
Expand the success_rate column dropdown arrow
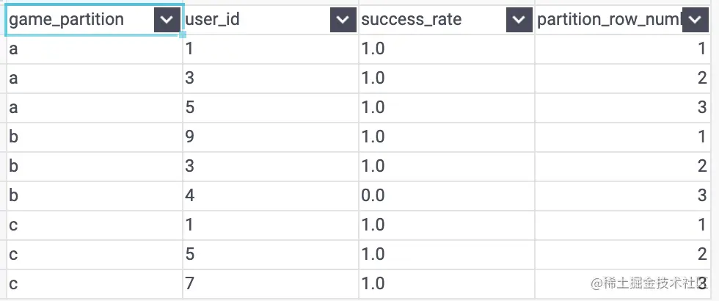(x=519, y=20)
